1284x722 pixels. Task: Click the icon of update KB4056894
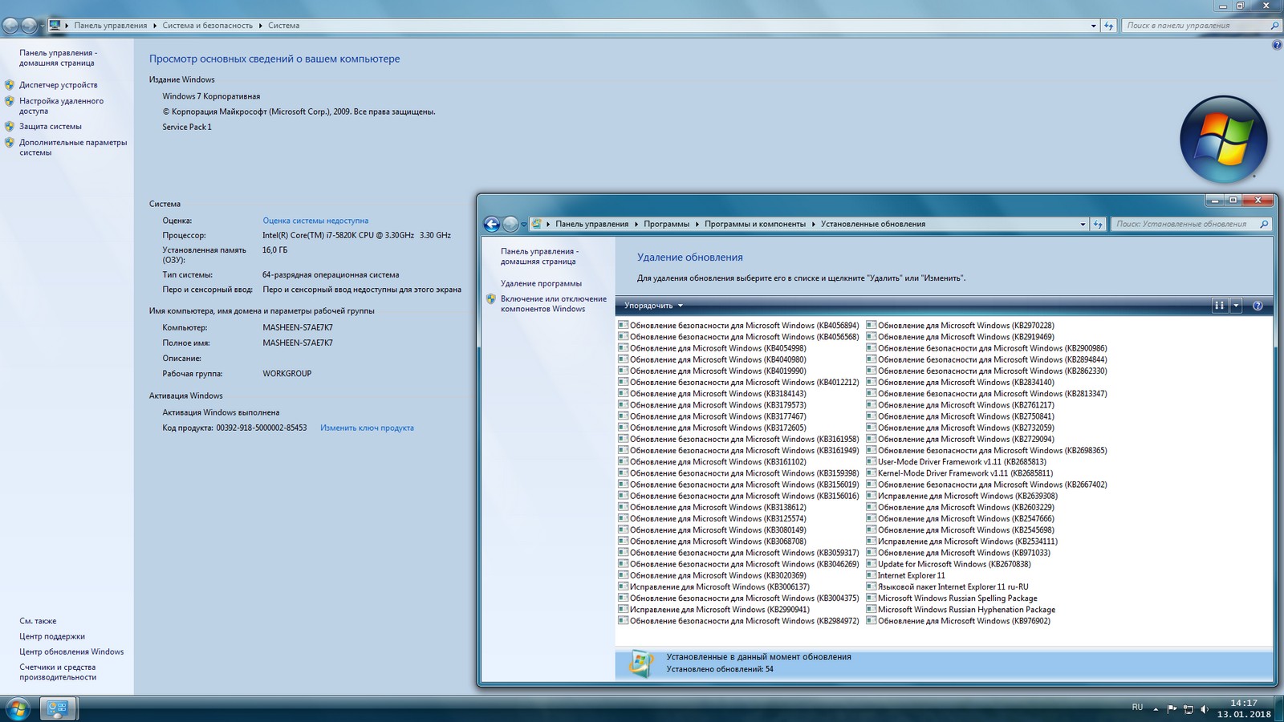tap(623, 326)
